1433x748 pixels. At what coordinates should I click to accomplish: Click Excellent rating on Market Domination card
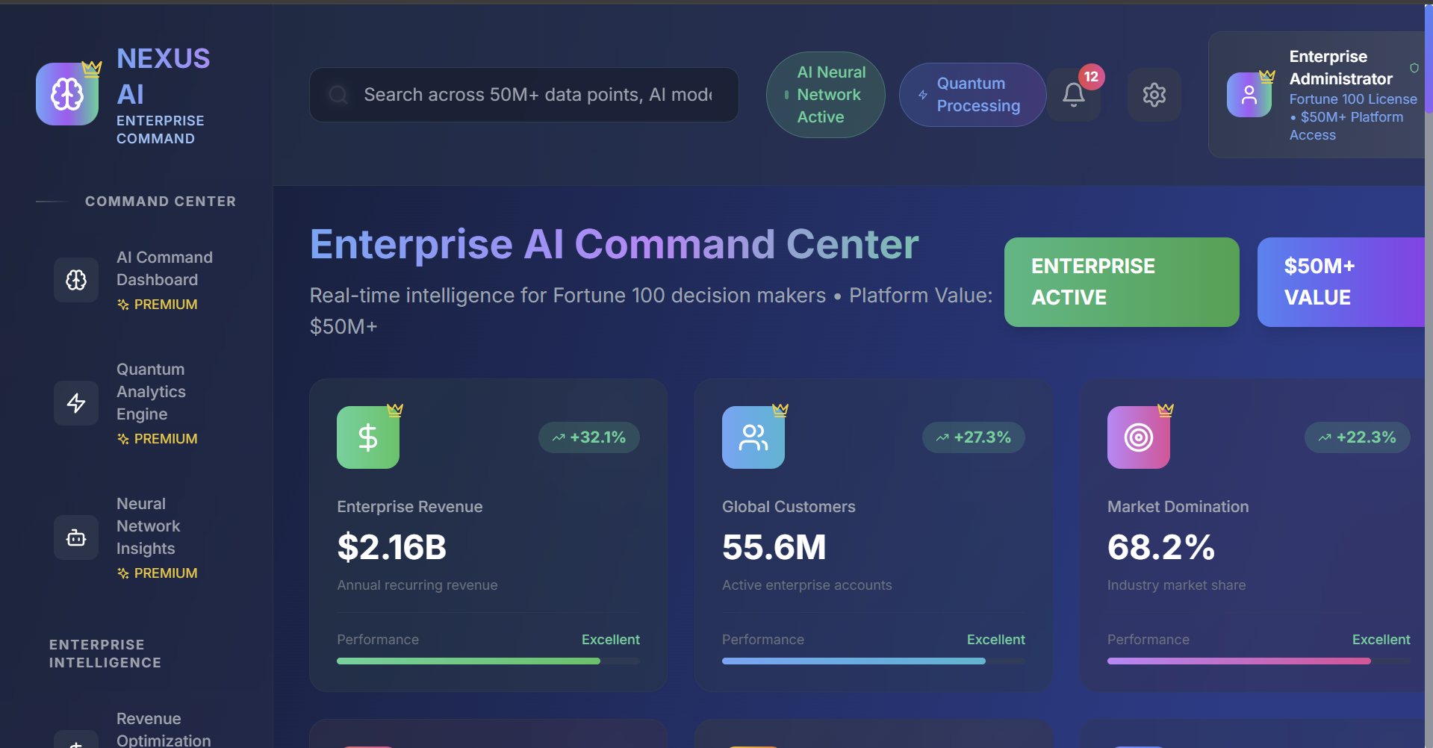(x=1381, y=640)
